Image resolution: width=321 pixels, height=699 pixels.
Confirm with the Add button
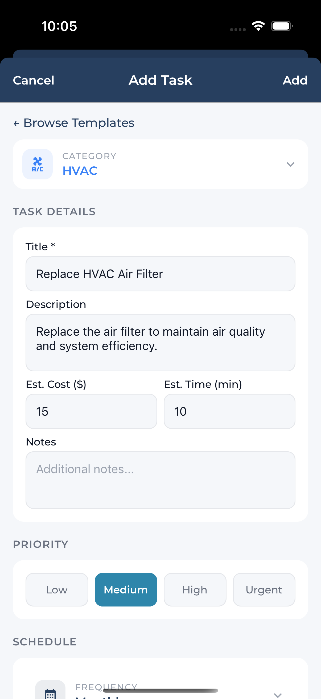[295, 80]
